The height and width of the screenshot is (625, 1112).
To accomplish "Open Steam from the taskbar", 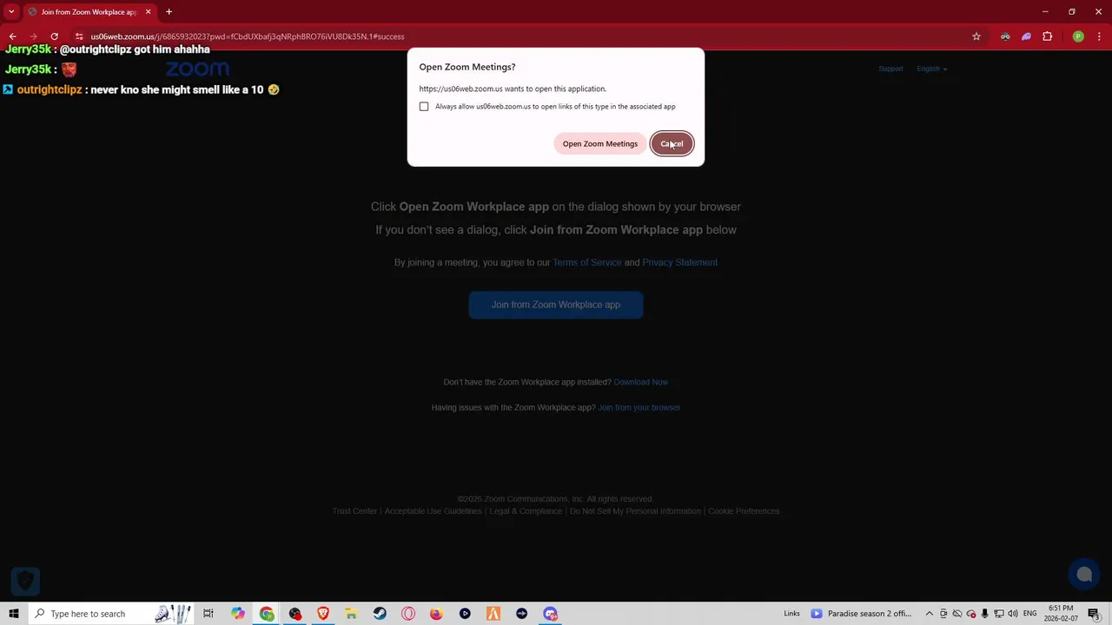I will (380, 614).
